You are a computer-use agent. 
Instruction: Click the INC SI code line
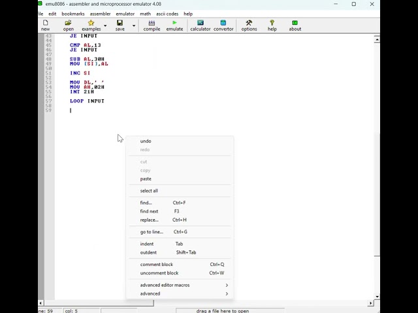80,73
